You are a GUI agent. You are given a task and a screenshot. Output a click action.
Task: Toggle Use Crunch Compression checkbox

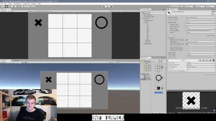point(187,71)
